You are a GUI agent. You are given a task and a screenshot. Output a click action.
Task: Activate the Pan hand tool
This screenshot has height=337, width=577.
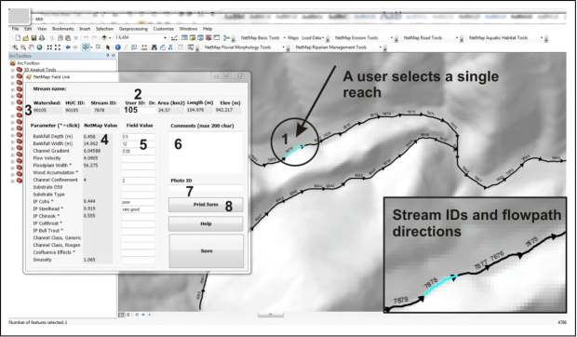[x=32, y=47]
